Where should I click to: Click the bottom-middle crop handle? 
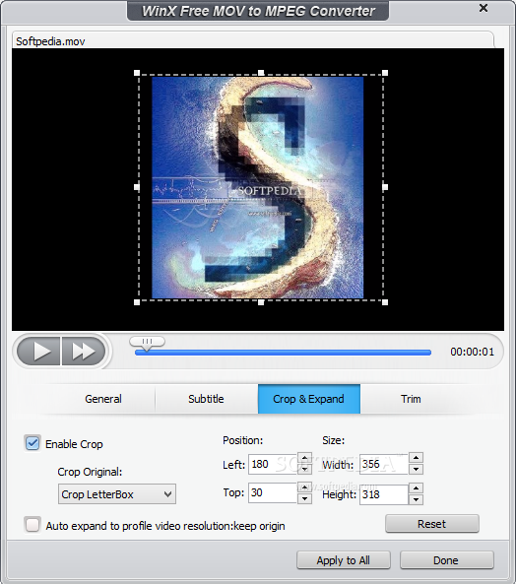click(261, 302)
